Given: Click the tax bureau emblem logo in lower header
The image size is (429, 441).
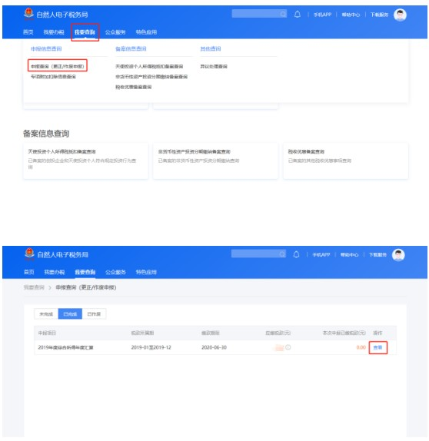Looking at the screenshot, I should tap(29, 254).
